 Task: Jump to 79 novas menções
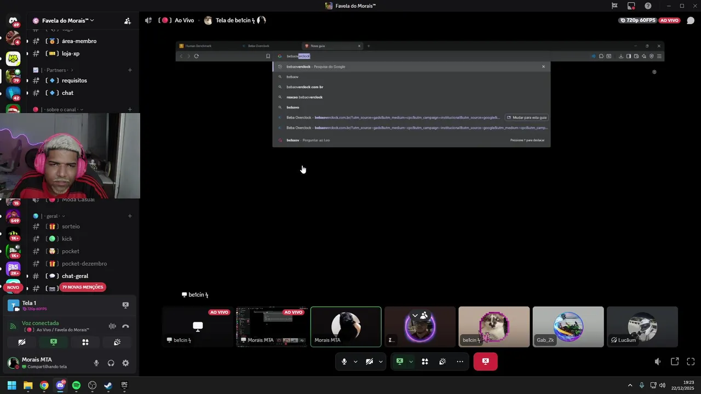(82, 287)
